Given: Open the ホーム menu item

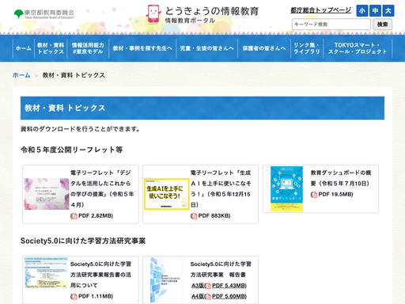Looking at the screenshot, I should (24, 48).
